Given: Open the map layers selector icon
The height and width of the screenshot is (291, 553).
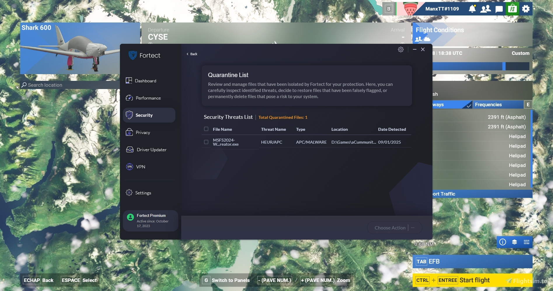Looking at the screenshot, I should pyautogui.click(x=514, y=242).
